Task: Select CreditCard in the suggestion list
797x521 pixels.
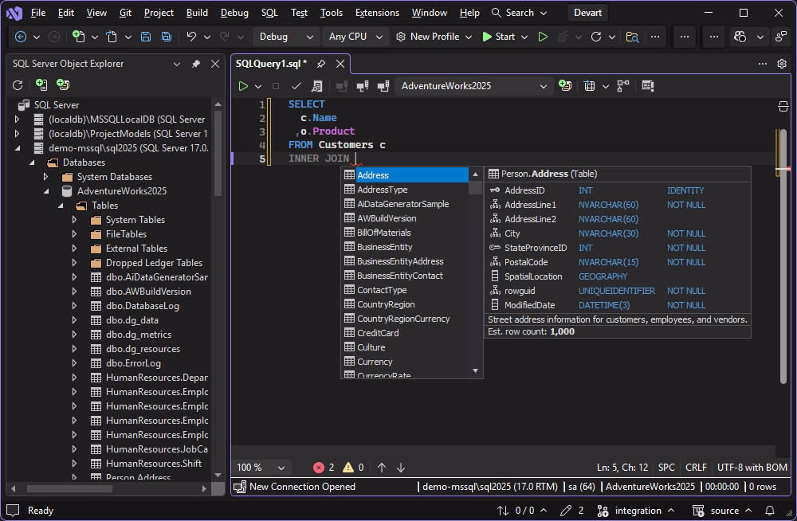Action: [x=405, y=333]
